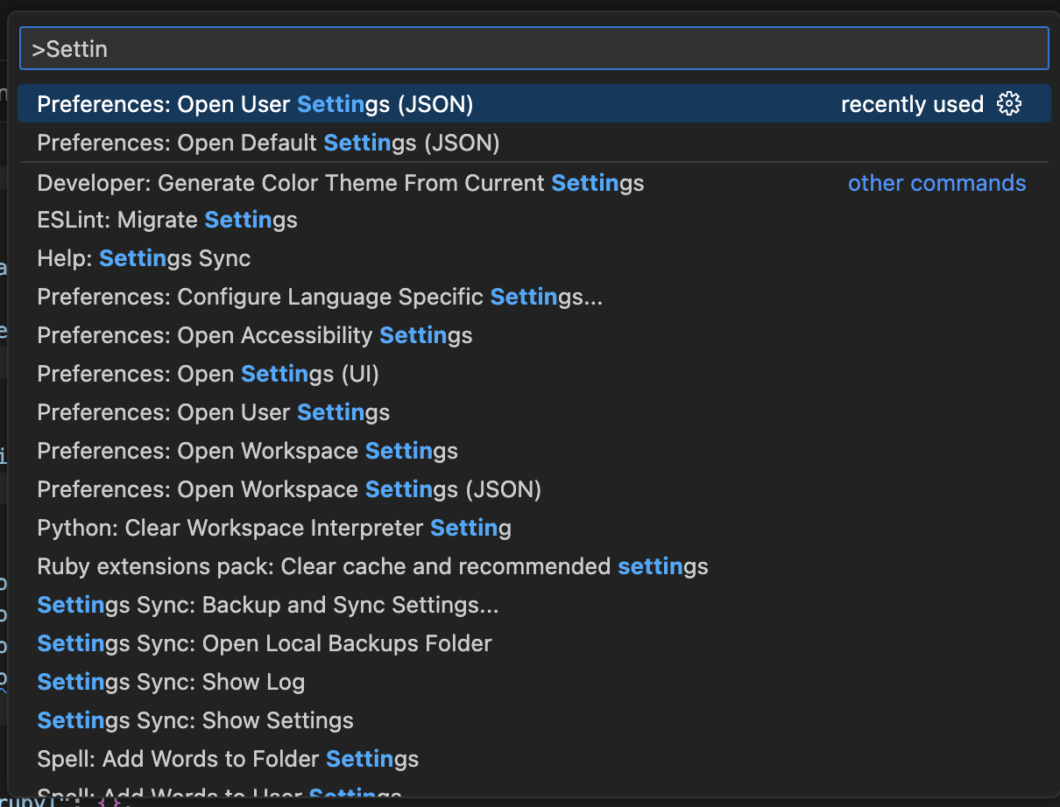Open Accessibility Settings command

click(254, 335)
